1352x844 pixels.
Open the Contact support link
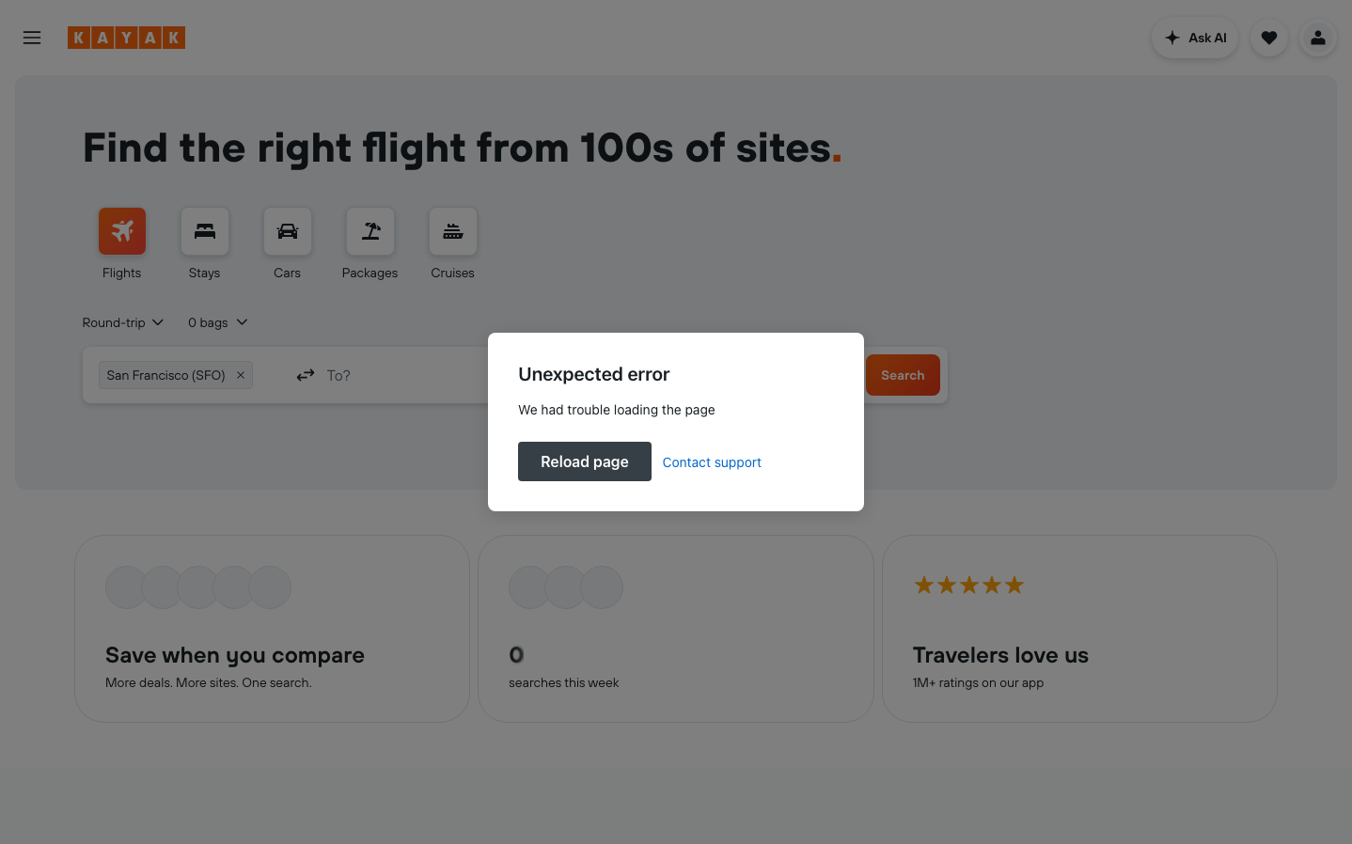[x=712, y=461]
